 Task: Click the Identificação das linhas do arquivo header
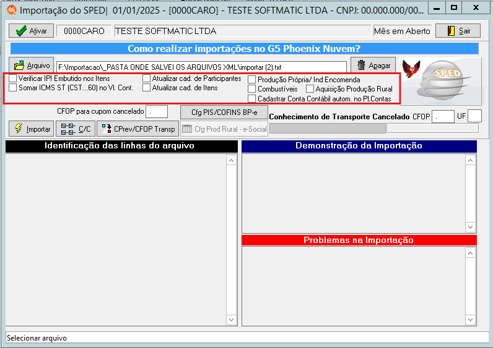tap(121, 146)
